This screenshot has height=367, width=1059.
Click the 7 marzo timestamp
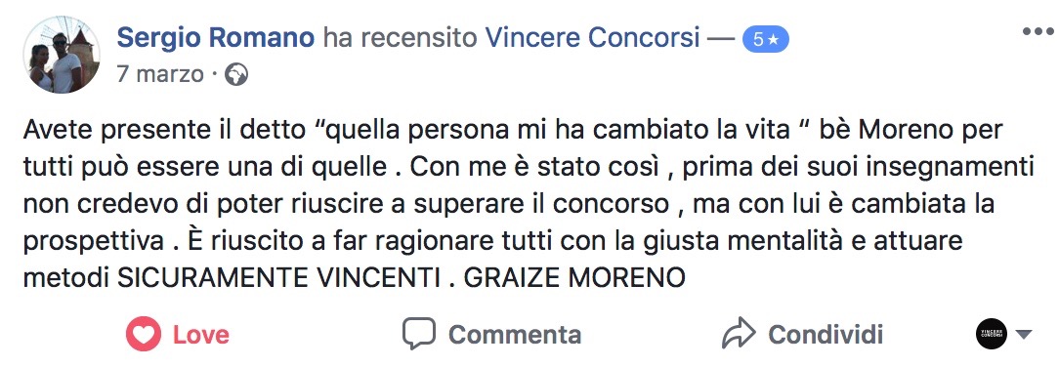[x=160, y=74]
